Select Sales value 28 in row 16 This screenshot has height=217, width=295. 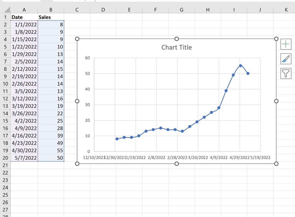click(51, 128)
